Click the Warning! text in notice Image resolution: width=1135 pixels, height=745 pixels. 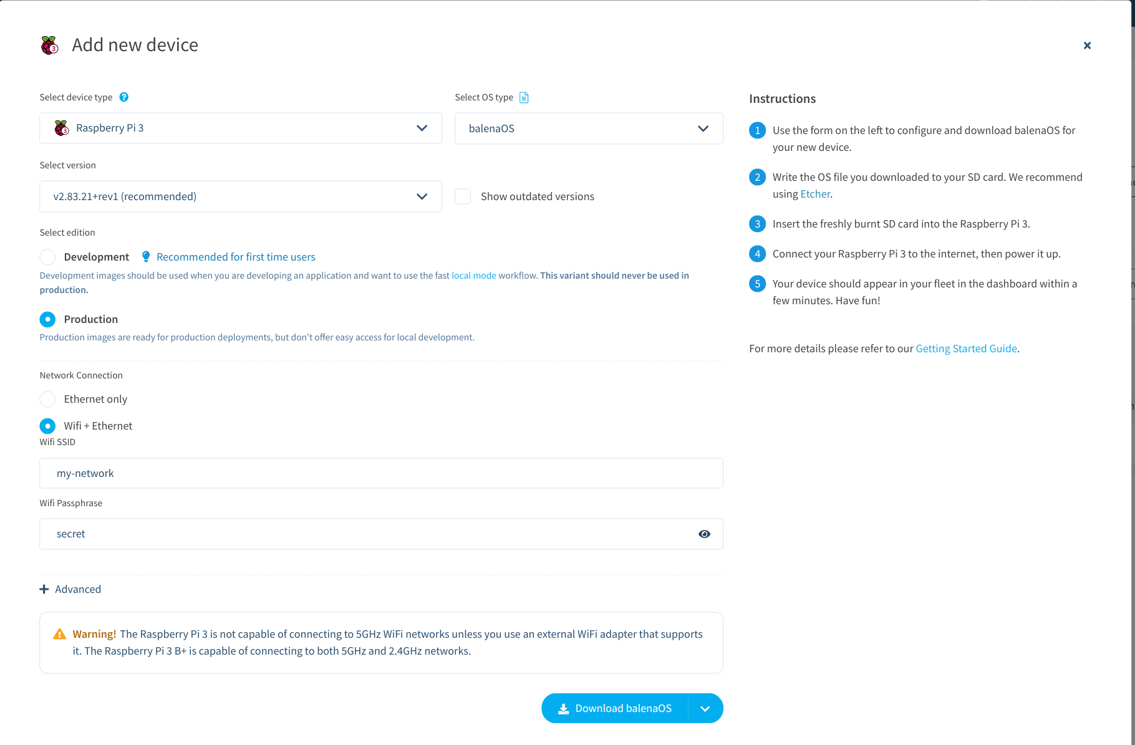(94, 634)
